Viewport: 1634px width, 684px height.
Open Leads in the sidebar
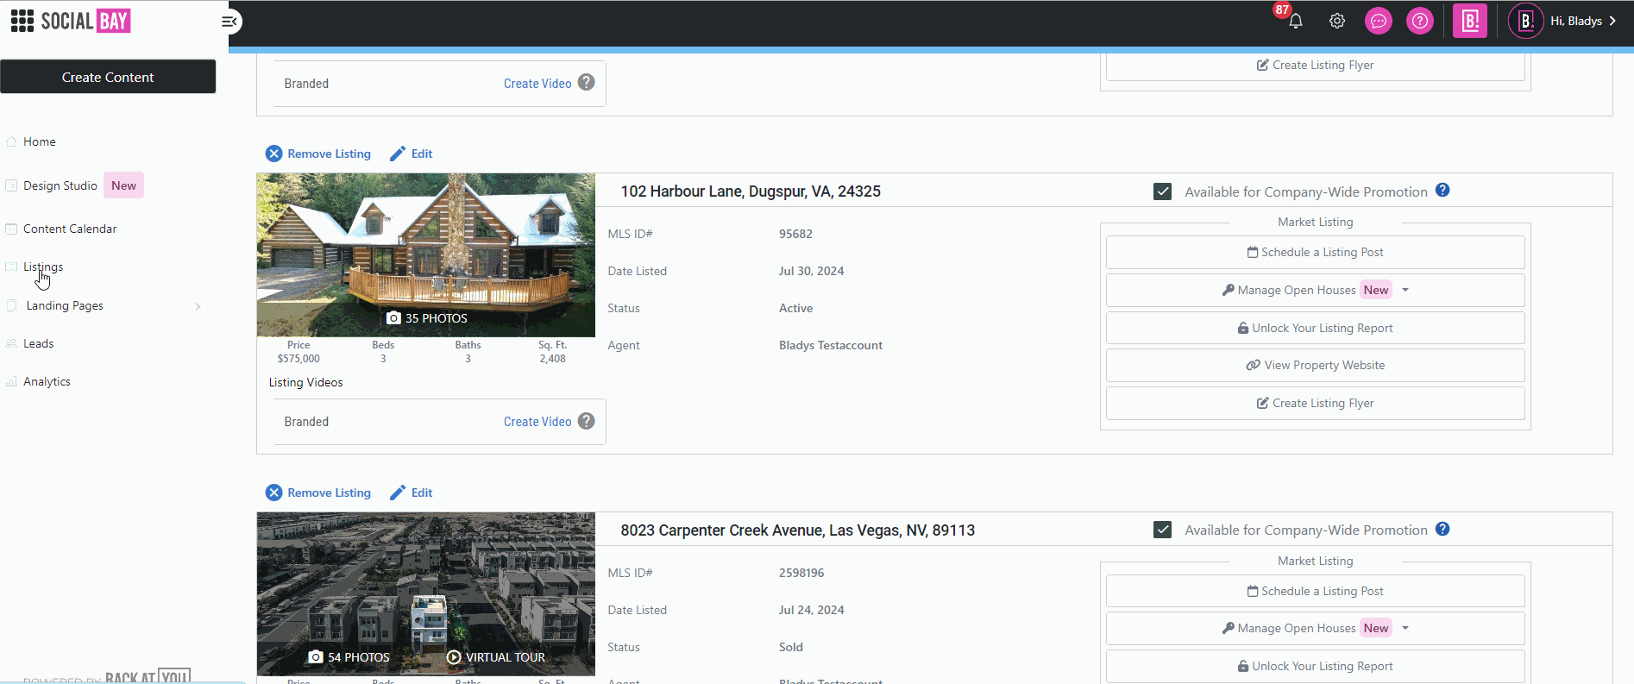[38, 343]
